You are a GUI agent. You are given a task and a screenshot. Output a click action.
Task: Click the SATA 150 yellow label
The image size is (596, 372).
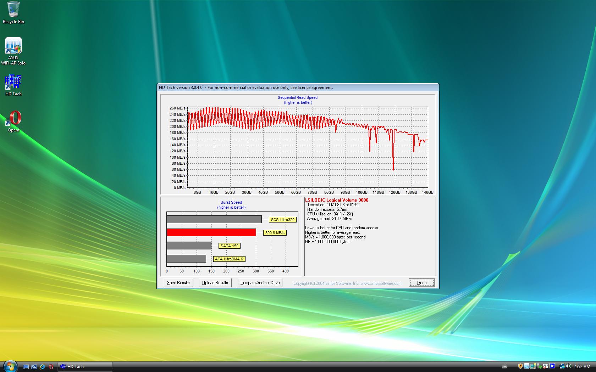[x=230, y=246]
